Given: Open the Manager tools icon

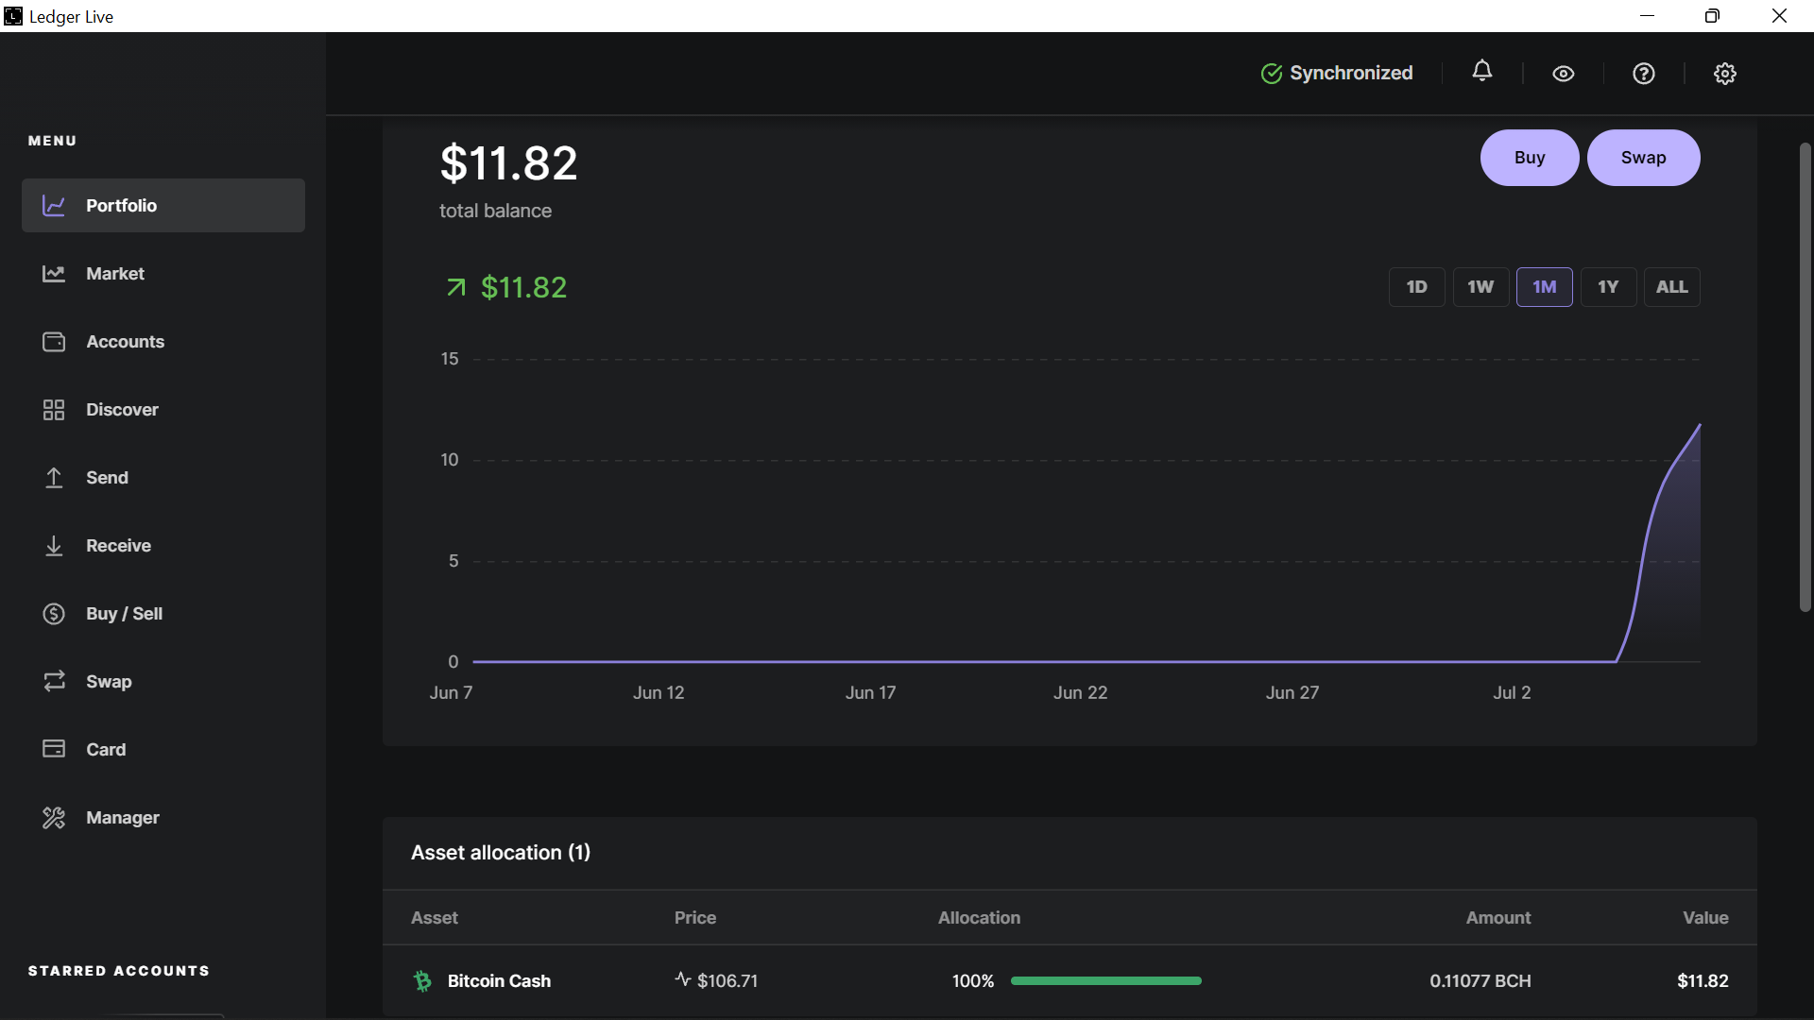Looking at the screenshot, I should click(x=54, y=818).
